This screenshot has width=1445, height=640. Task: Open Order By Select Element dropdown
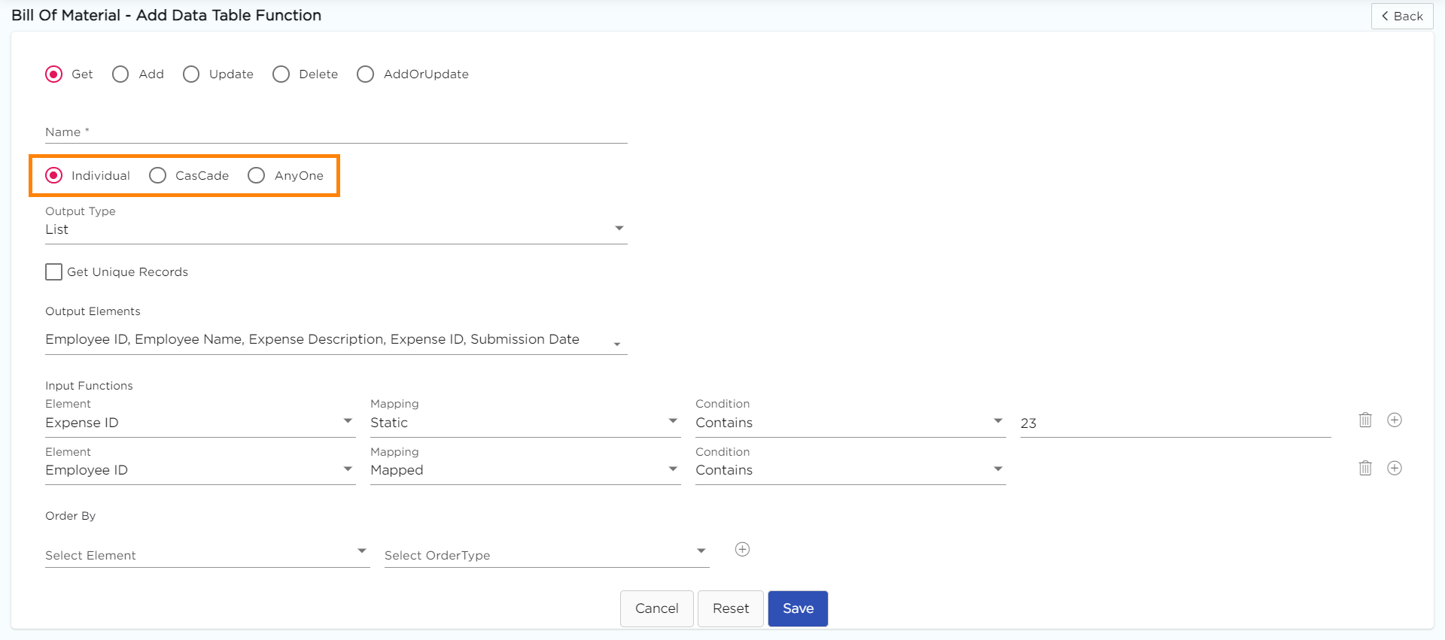coord(206,555)
